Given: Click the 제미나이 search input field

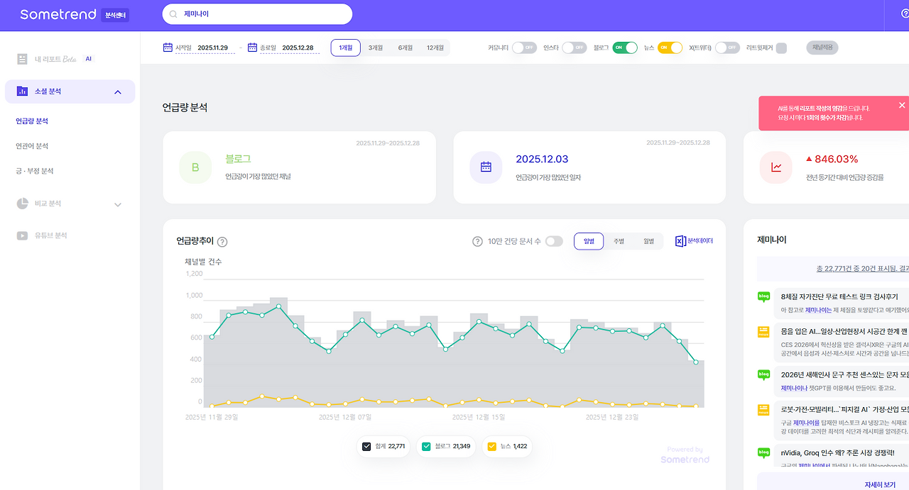Looking at the screenshot, I should 257,14.
